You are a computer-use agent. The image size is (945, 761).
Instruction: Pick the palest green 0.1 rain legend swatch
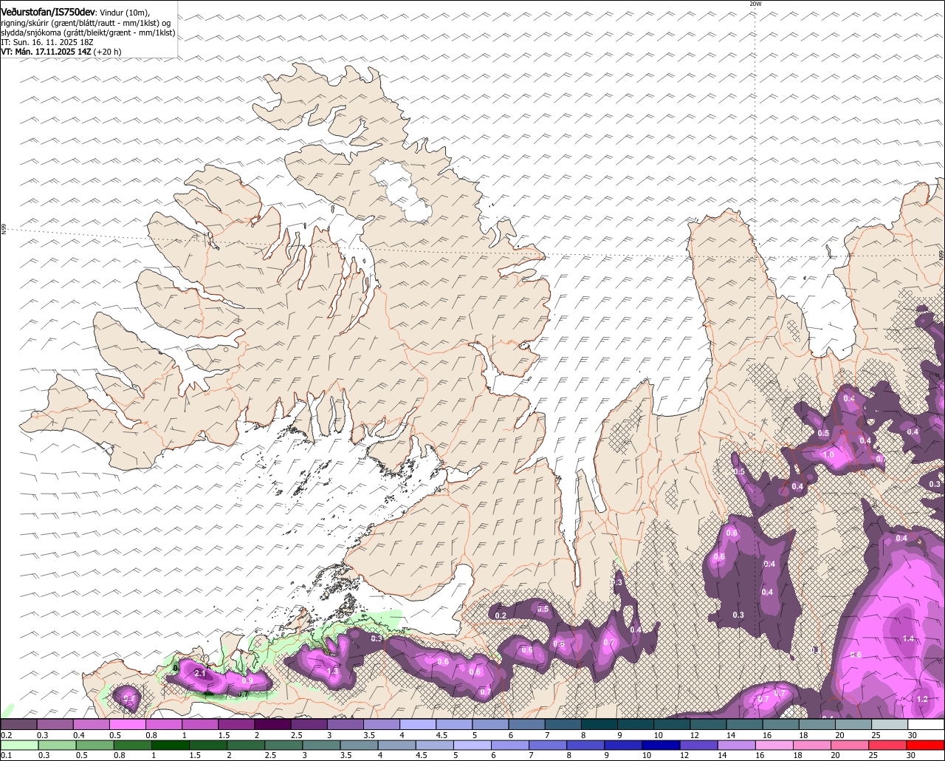point(20,745)
